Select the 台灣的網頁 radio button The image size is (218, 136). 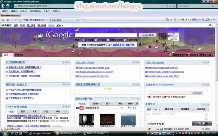click(x=125, y=40)
